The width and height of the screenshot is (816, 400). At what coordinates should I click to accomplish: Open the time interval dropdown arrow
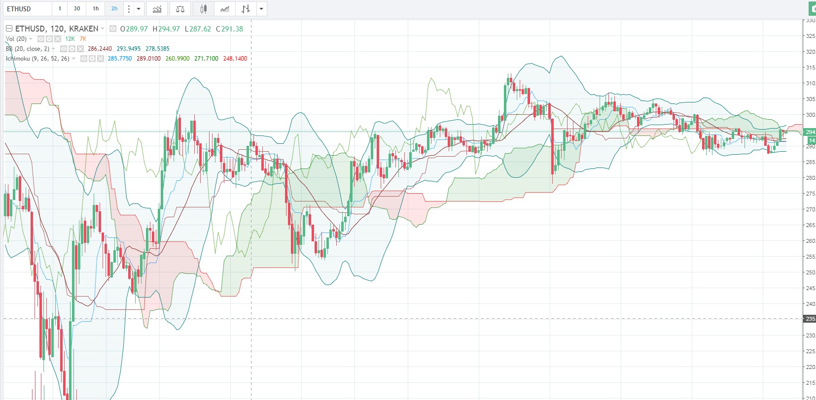tap(139, 9)
